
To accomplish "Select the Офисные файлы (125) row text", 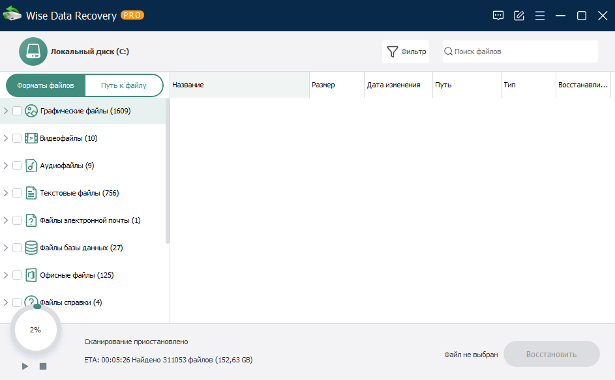I will 77,275.
